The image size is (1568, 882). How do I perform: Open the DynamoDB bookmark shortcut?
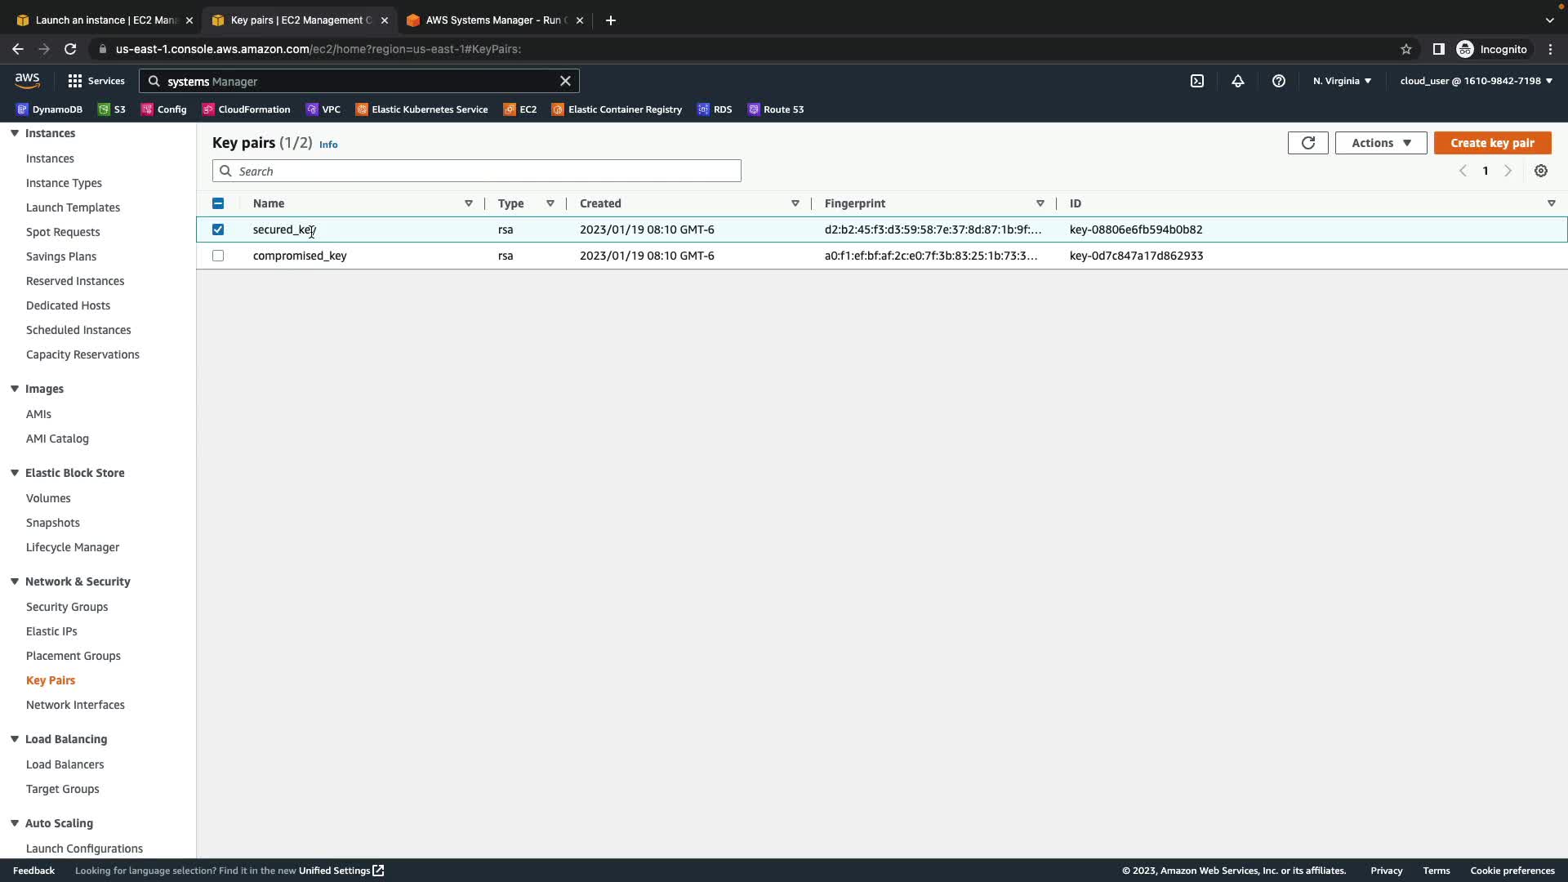[50, 109]
